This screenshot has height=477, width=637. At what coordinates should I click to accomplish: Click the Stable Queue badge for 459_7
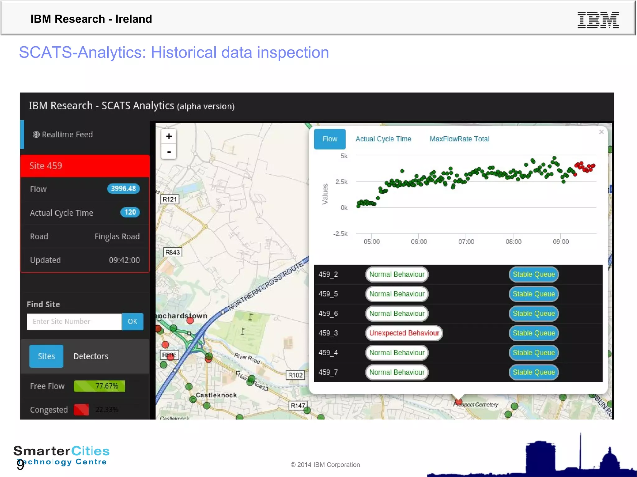[x=534, y=372]
